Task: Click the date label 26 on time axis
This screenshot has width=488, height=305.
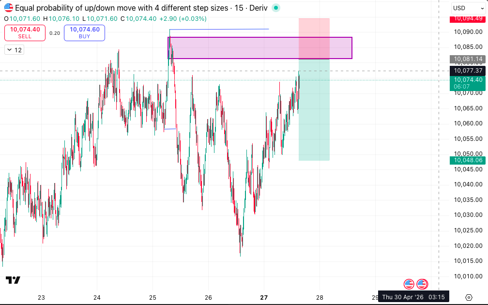Action: pyautogui.click(x=208, y=298)
